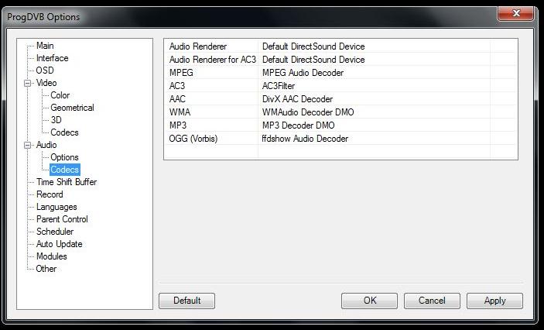Select Main in the options tree
This screenshot has height=330, width=544.
pos(45,46)
